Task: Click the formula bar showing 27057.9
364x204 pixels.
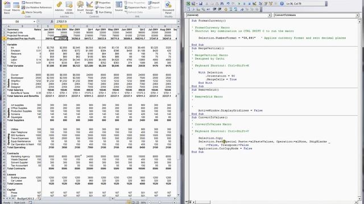Action: coord(115,22)
